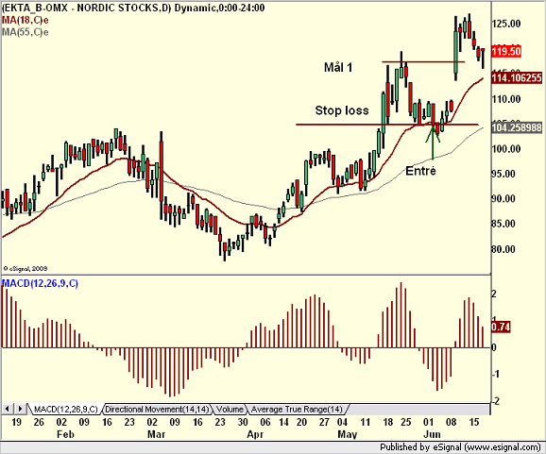This screenshot has width=546, height=454.
Task: Select the 'Stop loss' annotation text
Action: (x=342, y=110)
